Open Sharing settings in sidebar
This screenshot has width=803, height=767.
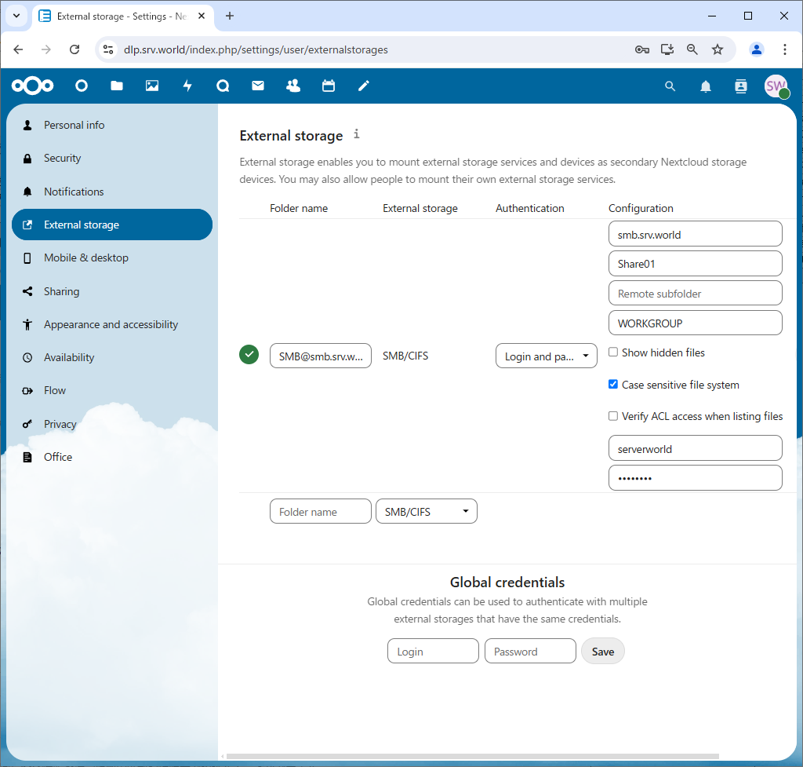point(61,291)
